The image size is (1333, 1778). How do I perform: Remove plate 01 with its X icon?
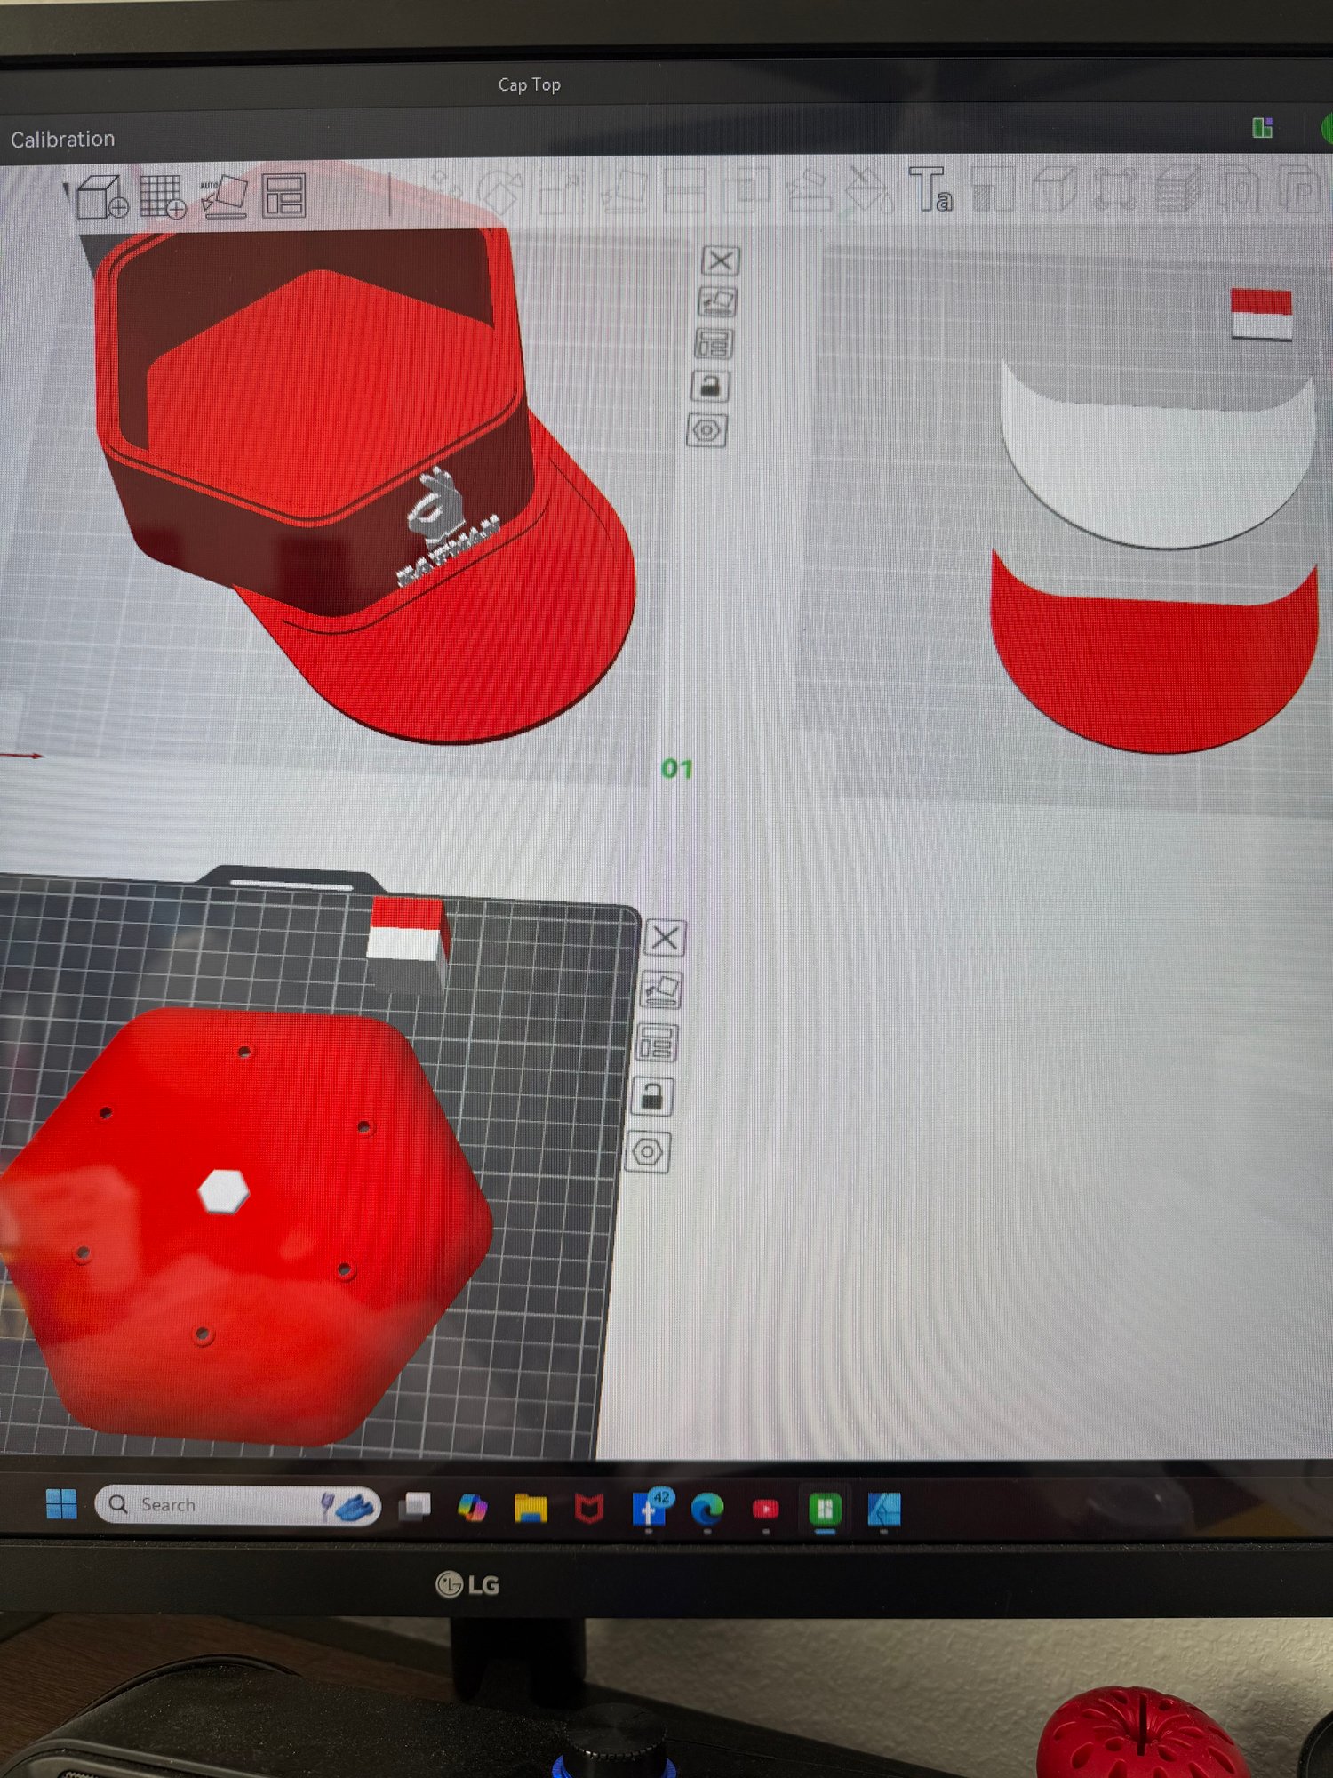(x=720, y=261)
